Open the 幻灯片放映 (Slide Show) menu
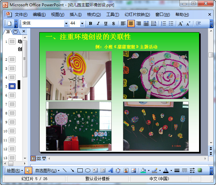This screenshot has height=185, width=216. (x=137, y=15)
